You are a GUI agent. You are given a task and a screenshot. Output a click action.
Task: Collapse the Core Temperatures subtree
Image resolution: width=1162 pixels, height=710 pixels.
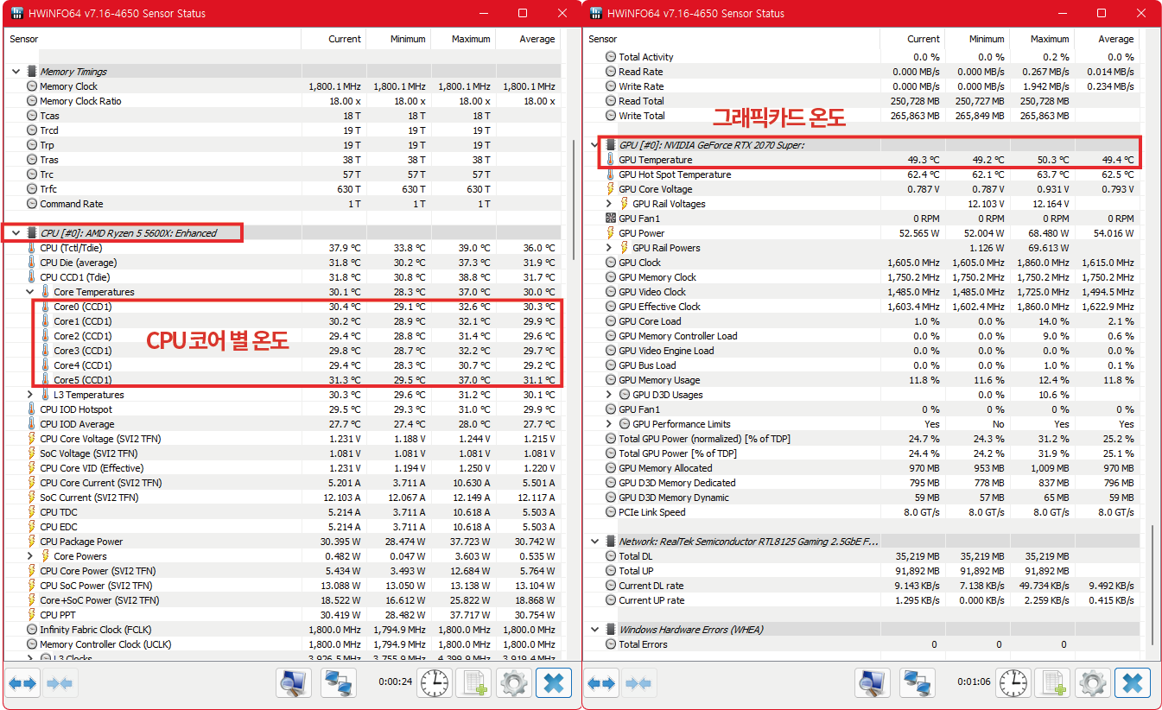click(31, 292)
